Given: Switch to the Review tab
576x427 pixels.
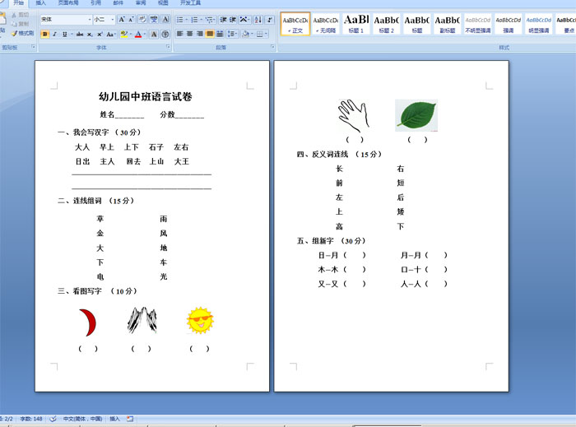Looking at the screenshot, I should (141, 3).
